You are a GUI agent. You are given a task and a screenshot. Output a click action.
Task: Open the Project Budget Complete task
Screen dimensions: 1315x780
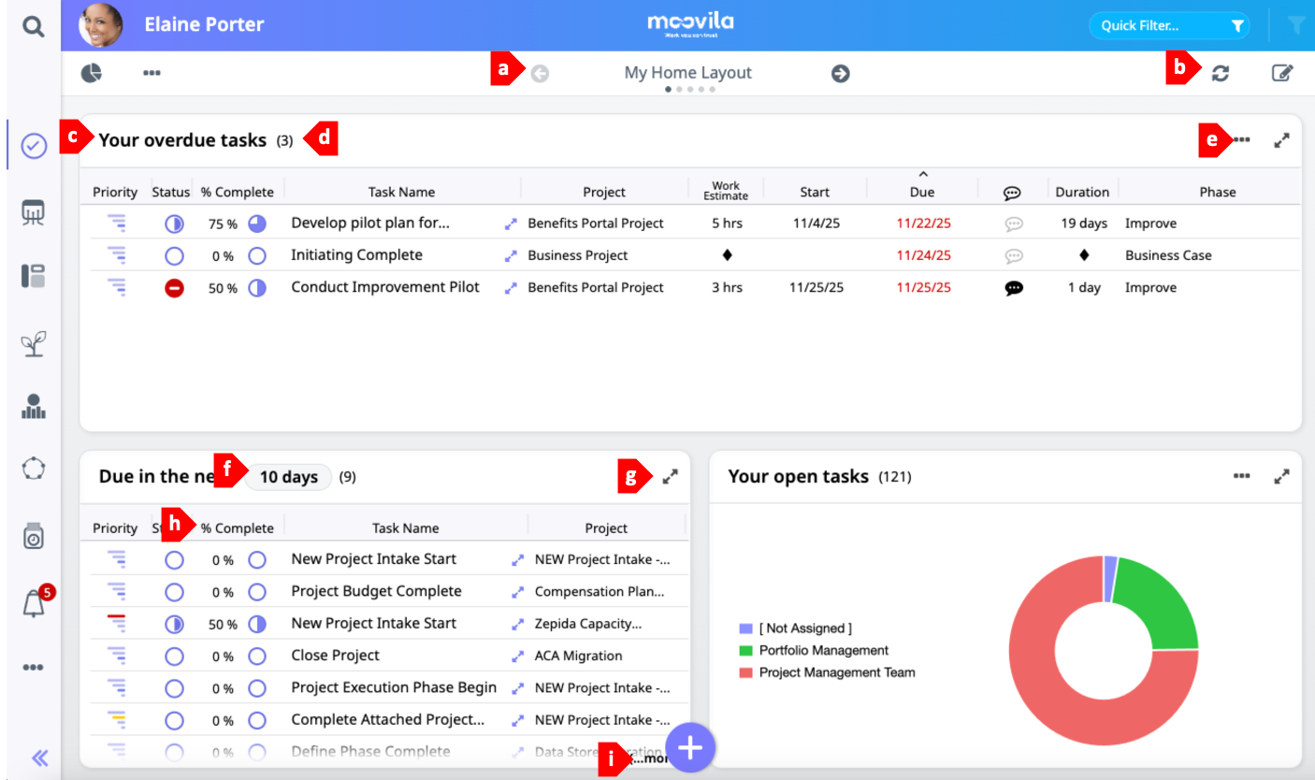(376, 591)
